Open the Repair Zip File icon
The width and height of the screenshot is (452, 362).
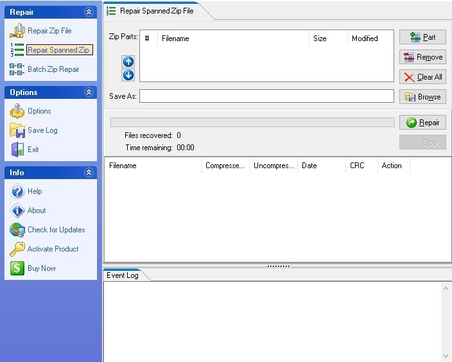coord(17,31)
